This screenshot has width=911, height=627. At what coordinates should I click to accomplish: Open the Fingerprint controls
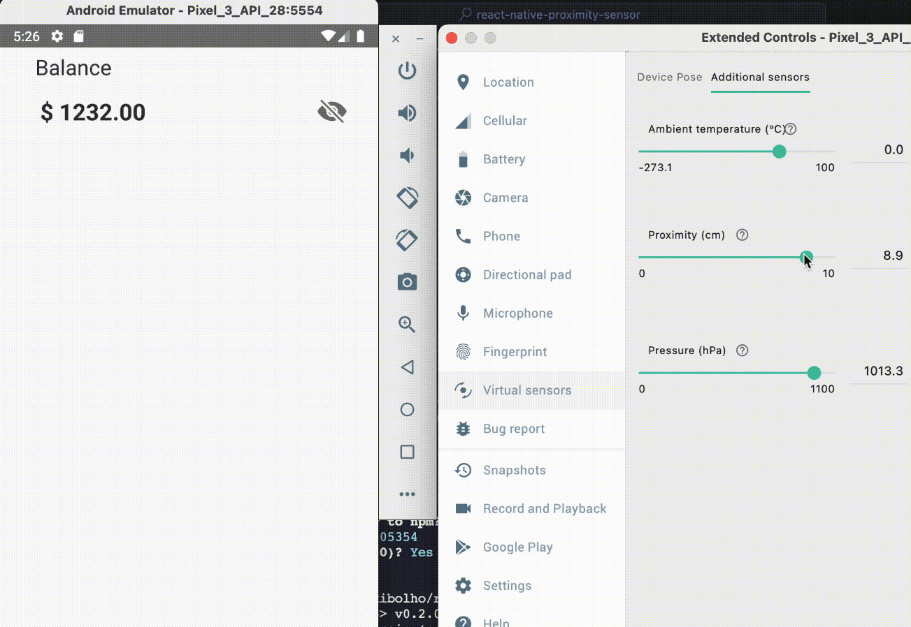tap(515, 351)
